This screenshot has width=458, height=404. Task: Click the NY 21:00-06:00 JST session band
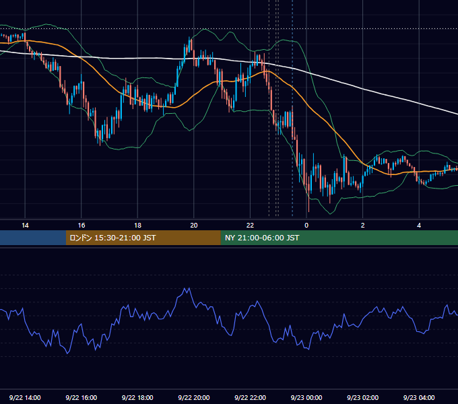339,238
